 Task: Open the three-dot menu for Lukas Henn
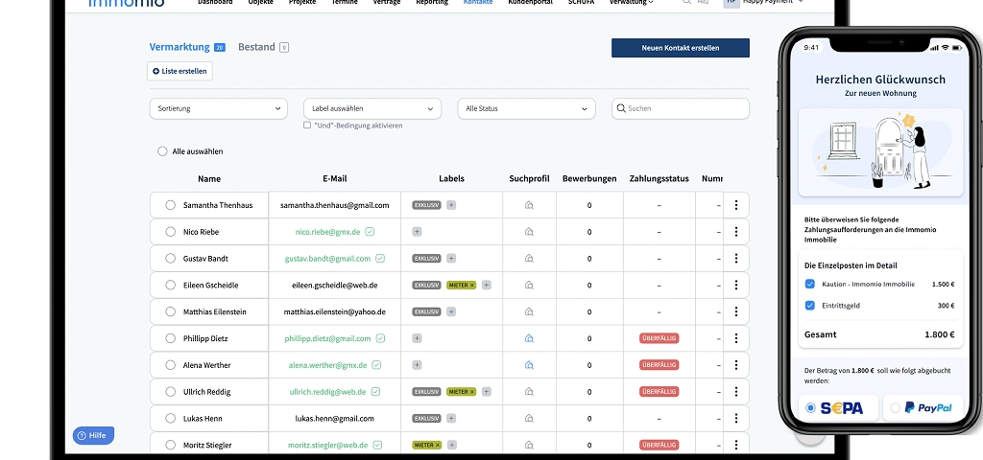click(736, 419)
